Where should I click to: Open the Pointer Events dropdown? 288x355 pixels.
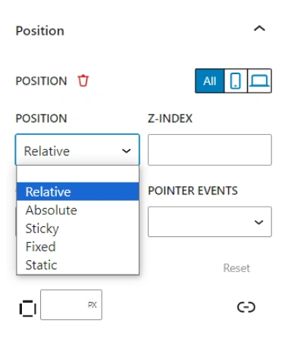[210, 222]
